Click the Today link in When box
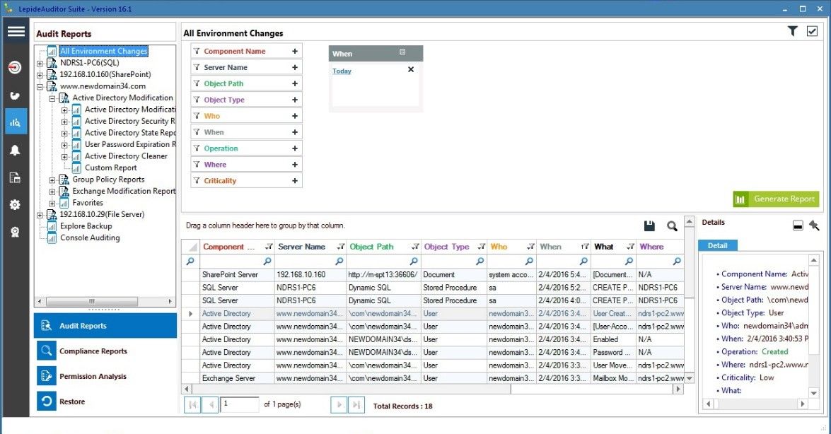 342,71
